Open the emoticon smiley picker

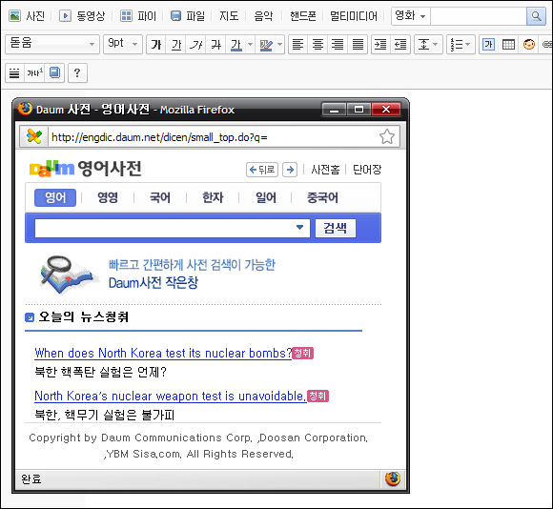528,45
